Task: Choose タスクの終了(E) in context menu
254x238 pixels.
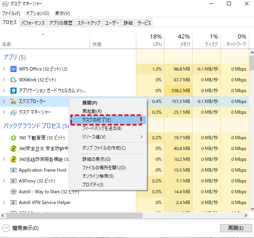Action: pos(108,120)
